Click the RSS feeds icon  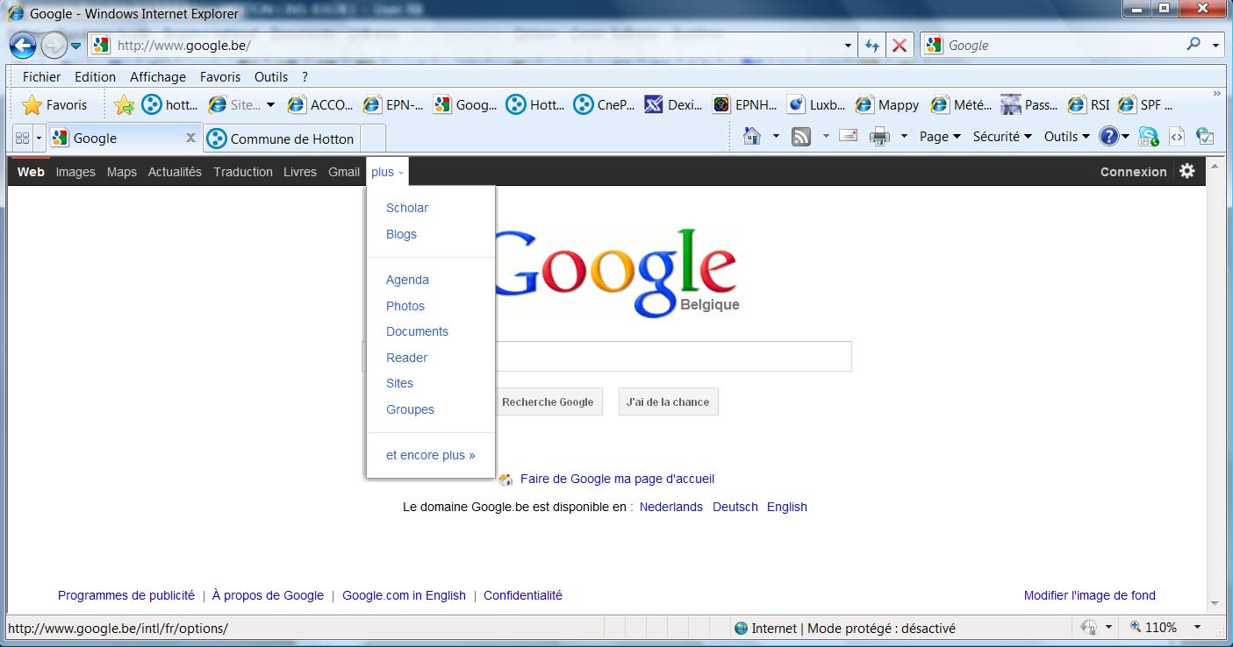801,137
